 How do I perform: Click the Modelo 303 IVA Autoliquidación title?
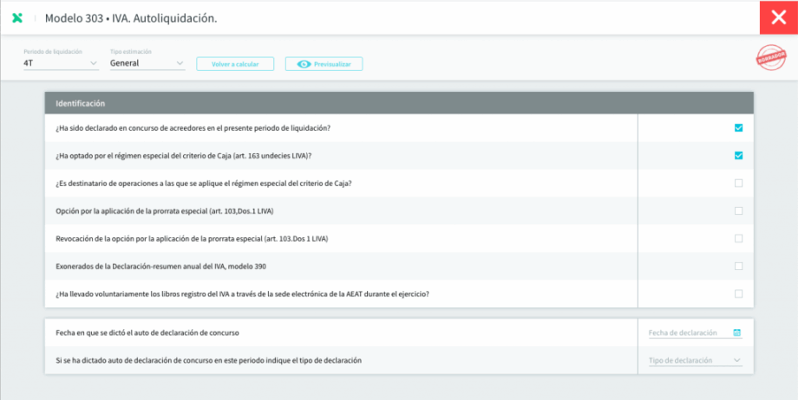[x=131, y=18]
